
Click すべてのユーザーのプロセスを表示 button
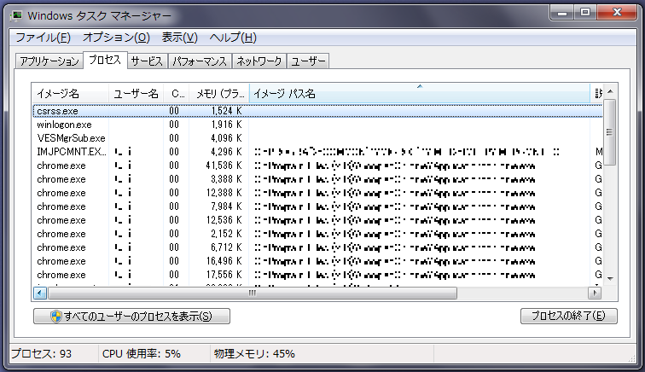click(x=131, y=316)
